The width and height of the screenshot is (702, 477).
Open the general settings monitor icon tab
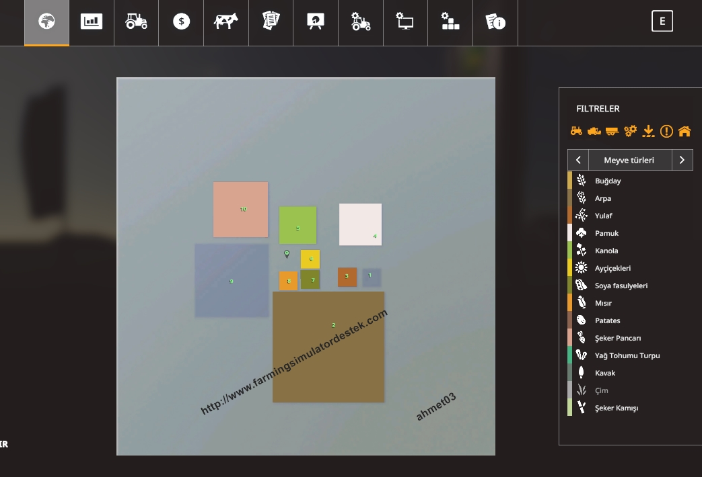point(405,21)
